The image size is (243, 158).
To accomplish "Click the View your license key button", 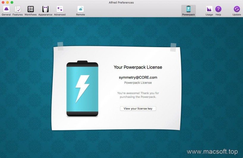I will pos(138,108).
